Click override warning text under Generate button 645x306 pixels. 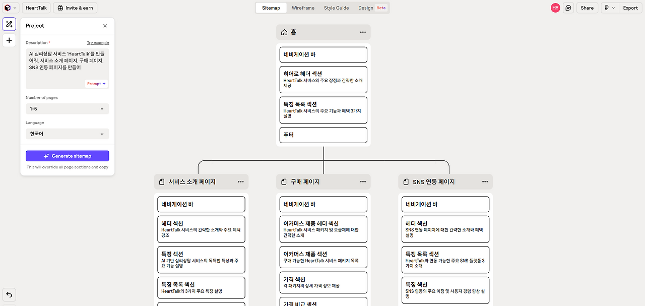[x=68, y=167]
